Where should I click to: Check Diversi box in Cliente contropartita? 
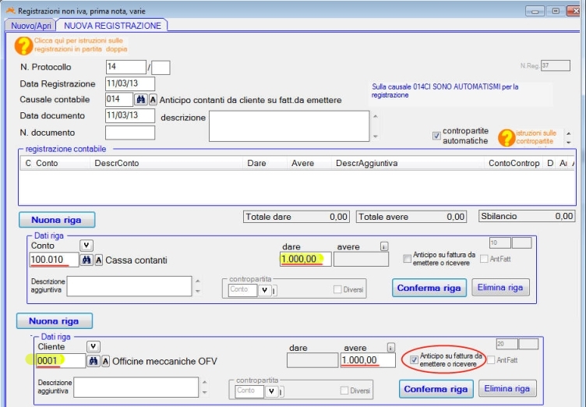[x=344, y=391]
